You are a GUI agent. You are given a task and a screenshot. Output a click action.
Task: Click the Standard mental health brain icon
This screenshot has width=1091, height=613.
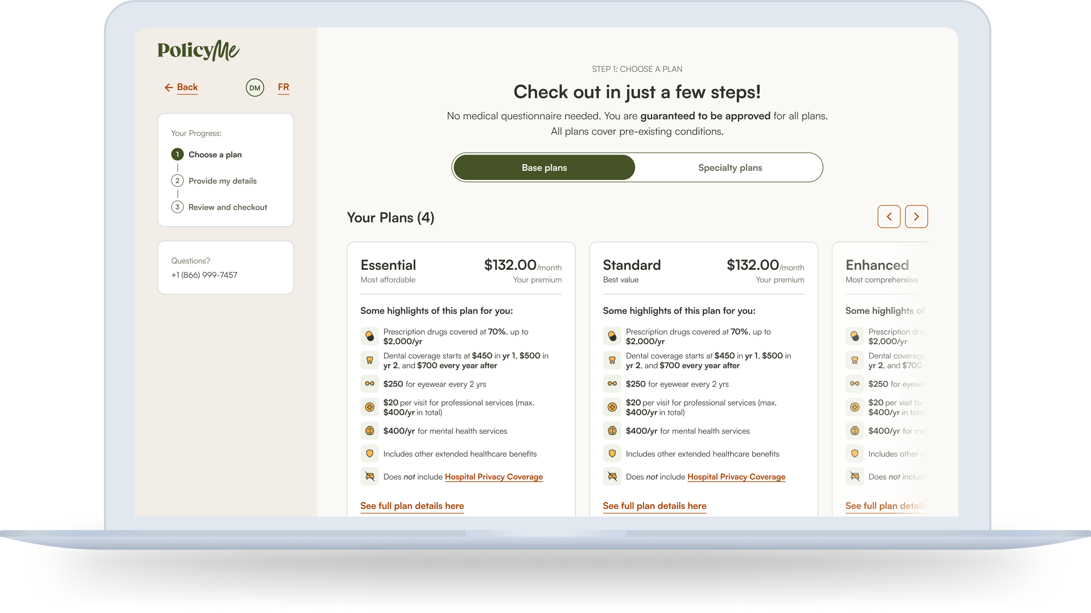point(612,431)
